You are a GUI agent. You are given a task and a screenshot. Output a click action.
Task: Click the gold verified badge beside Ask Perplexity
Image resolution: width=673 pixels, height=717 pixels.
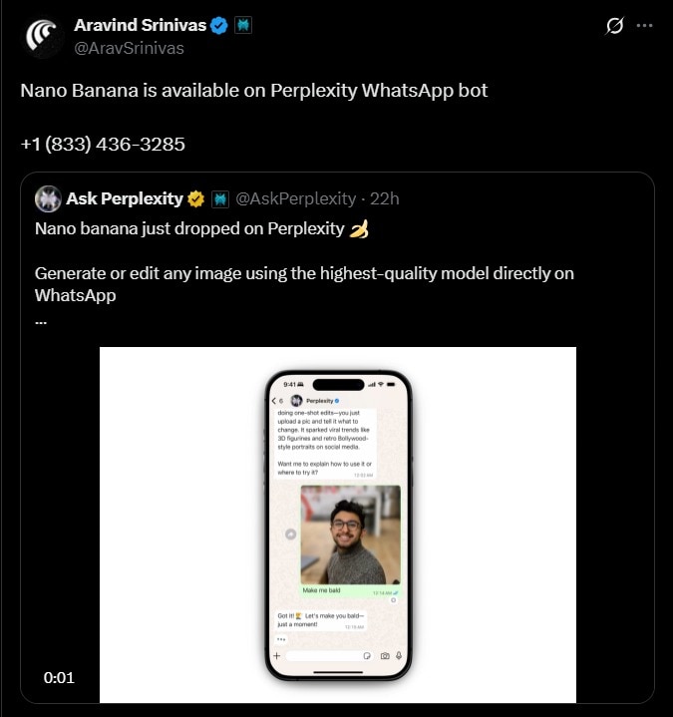pyautogui.click(x=196, y=198)
